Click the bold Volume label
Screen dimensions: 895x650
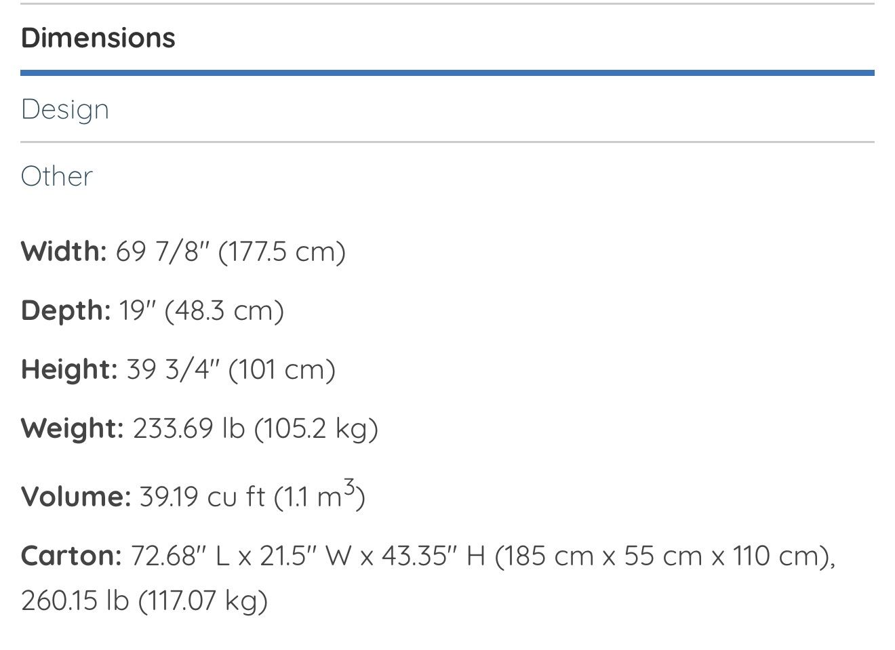coord(75,497)
